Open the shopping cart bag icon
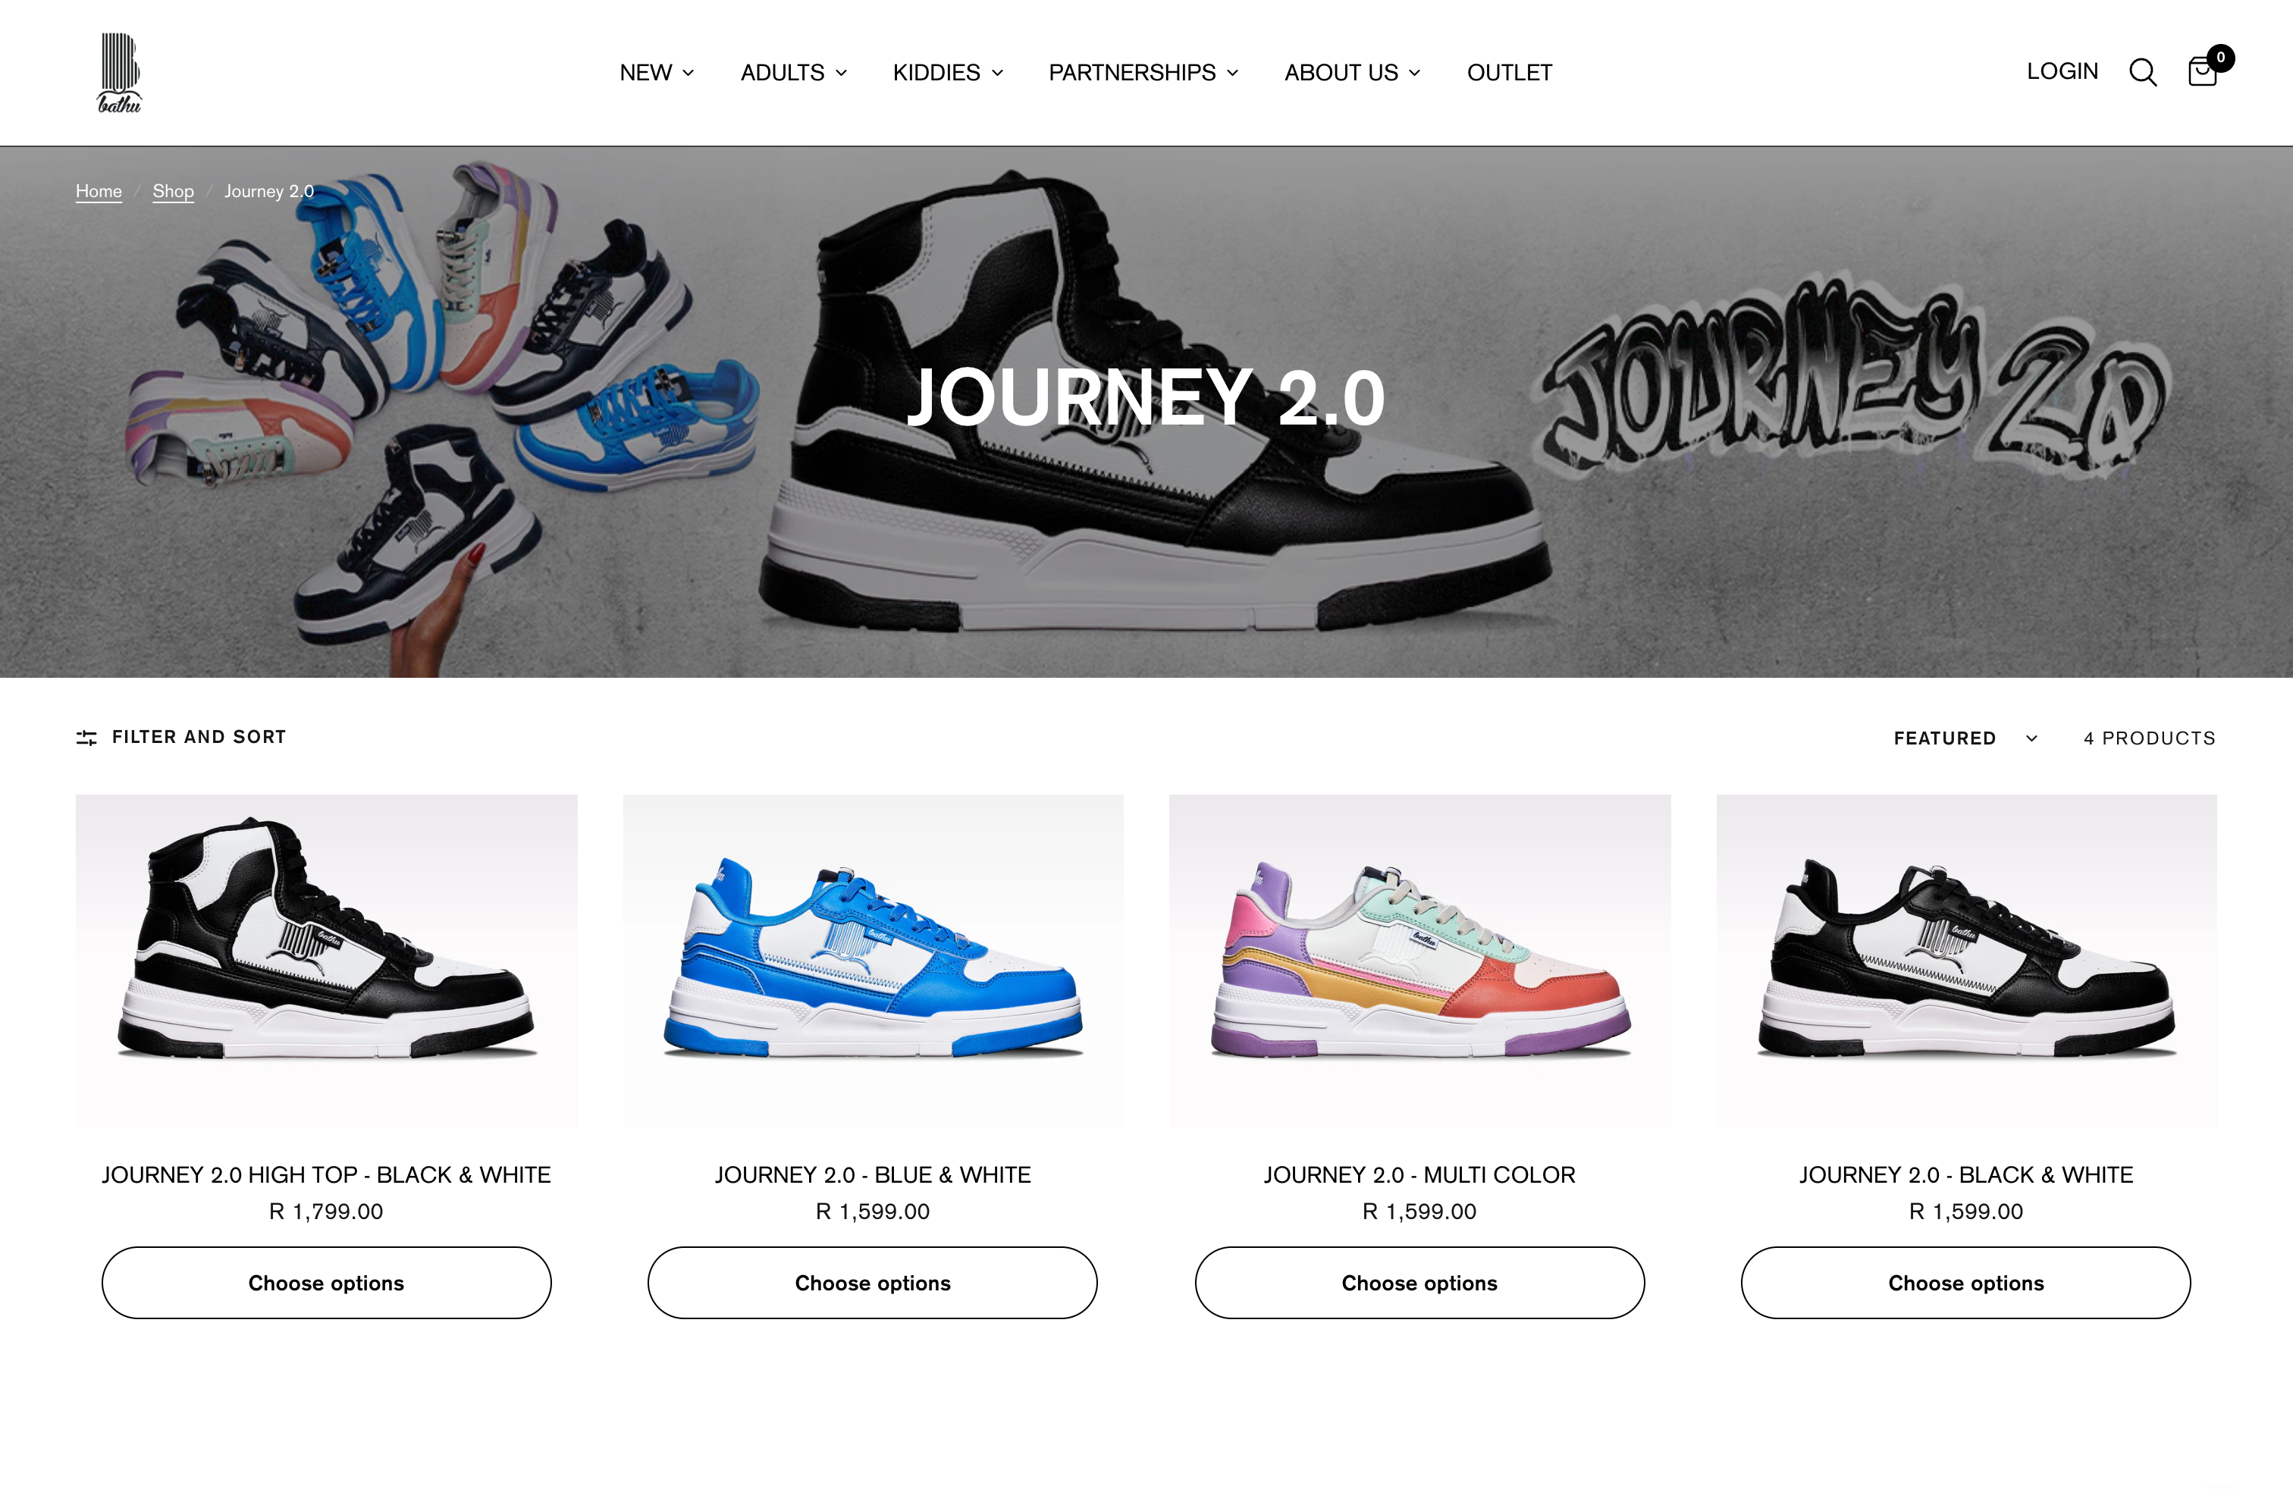The height and width of the screenshot is (1489, 2293). click(x=2204, y=72)
